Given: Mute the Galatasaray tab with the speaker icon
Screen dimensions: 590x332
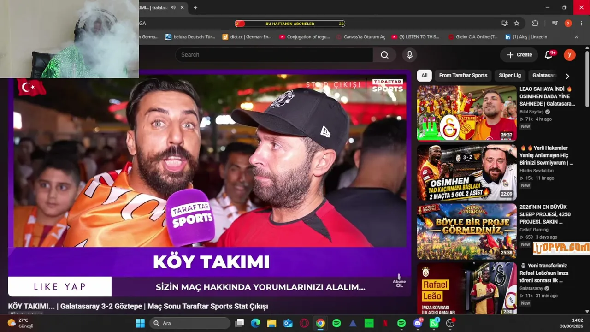Looking at the screenshot, I should (173, 7).
